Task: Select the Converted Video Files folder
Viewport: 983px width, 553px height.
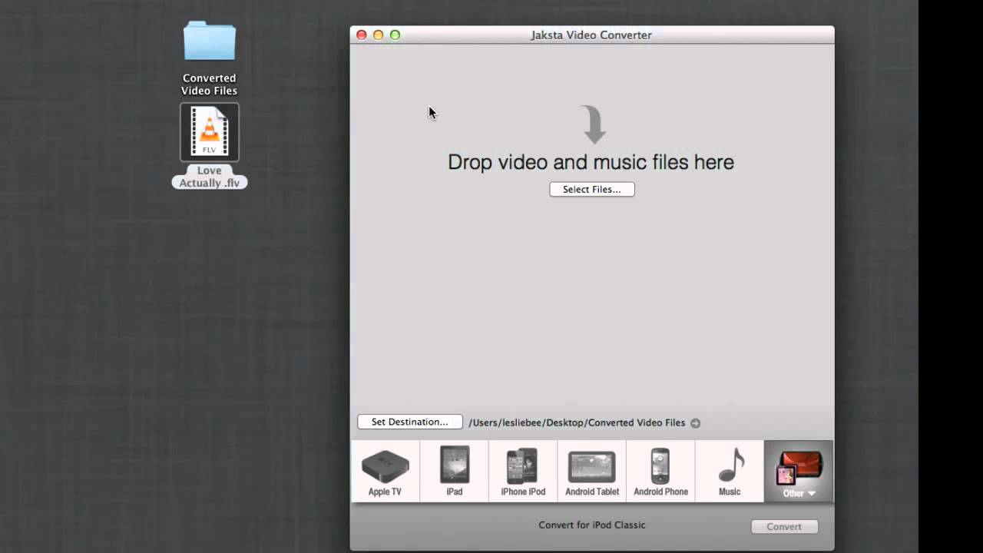Action: pos(210,41)
